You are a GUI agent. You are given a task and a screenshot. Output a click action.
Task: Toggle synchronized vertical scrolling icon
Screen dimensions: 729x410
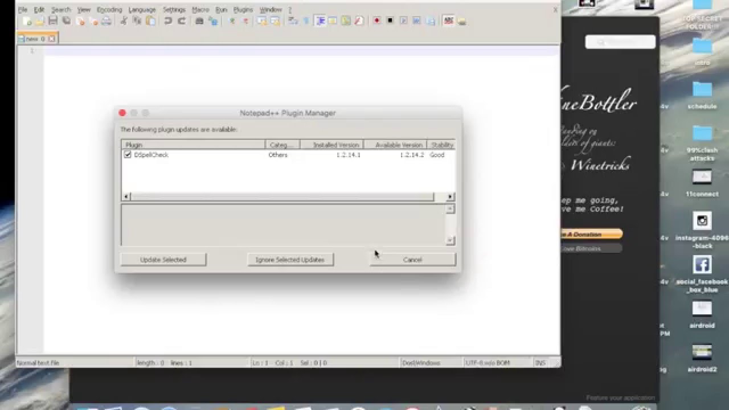tap(262, 21)
